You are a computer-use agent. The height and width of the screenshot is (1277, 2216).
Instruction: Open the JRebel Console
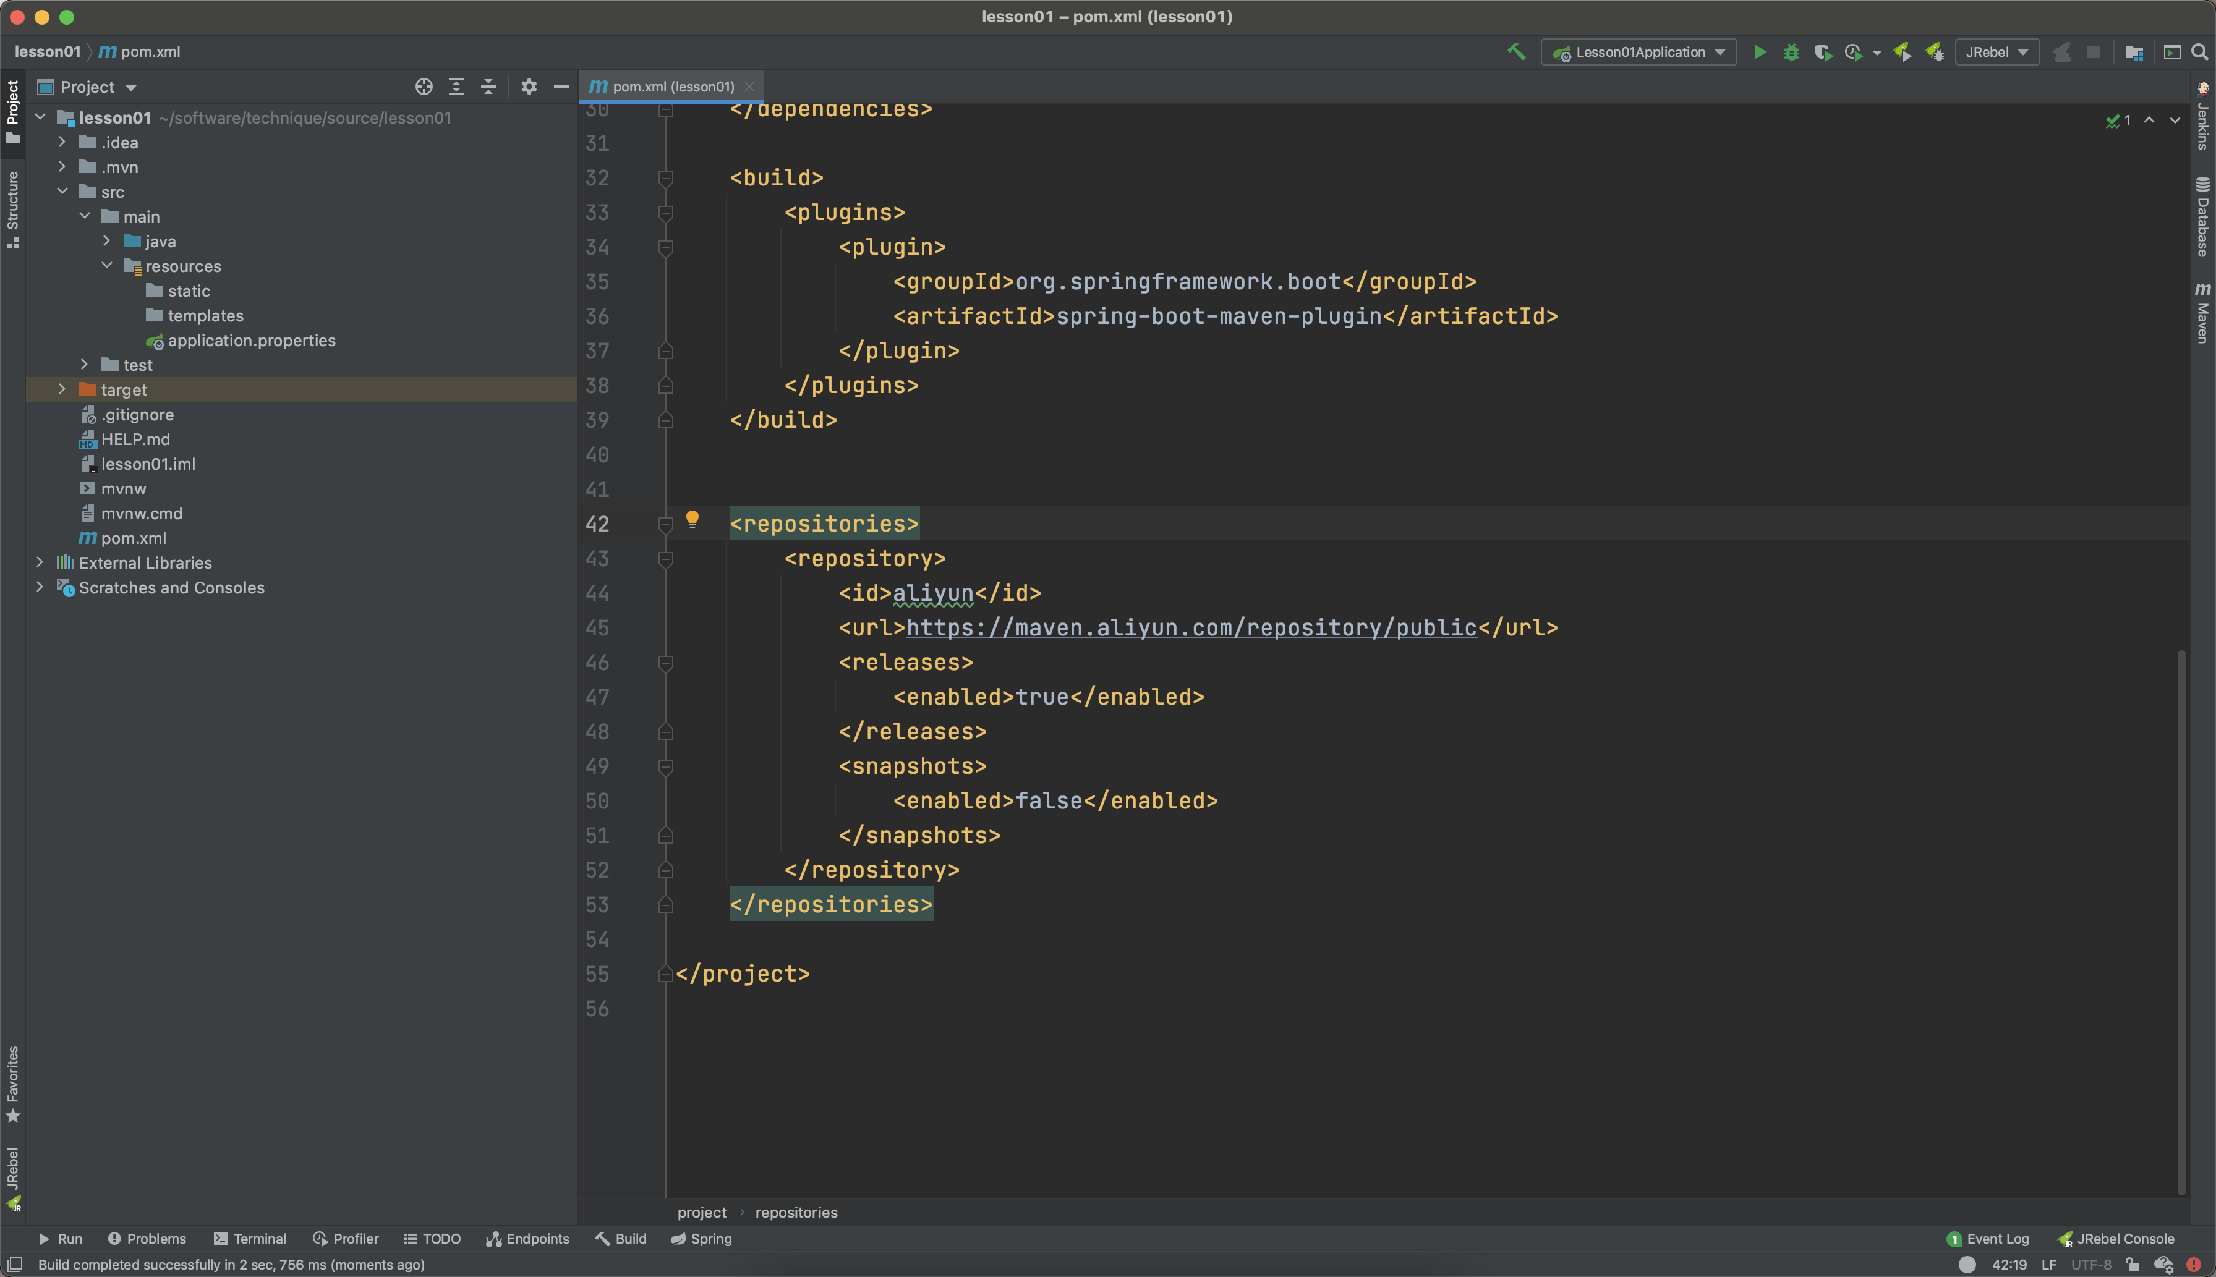pos(2115,1239)
